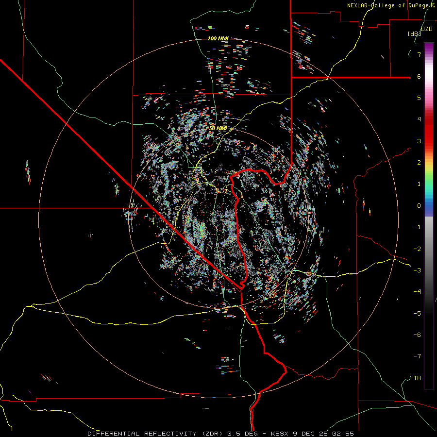Click the 0 value on color scale

tap(419, 206)
